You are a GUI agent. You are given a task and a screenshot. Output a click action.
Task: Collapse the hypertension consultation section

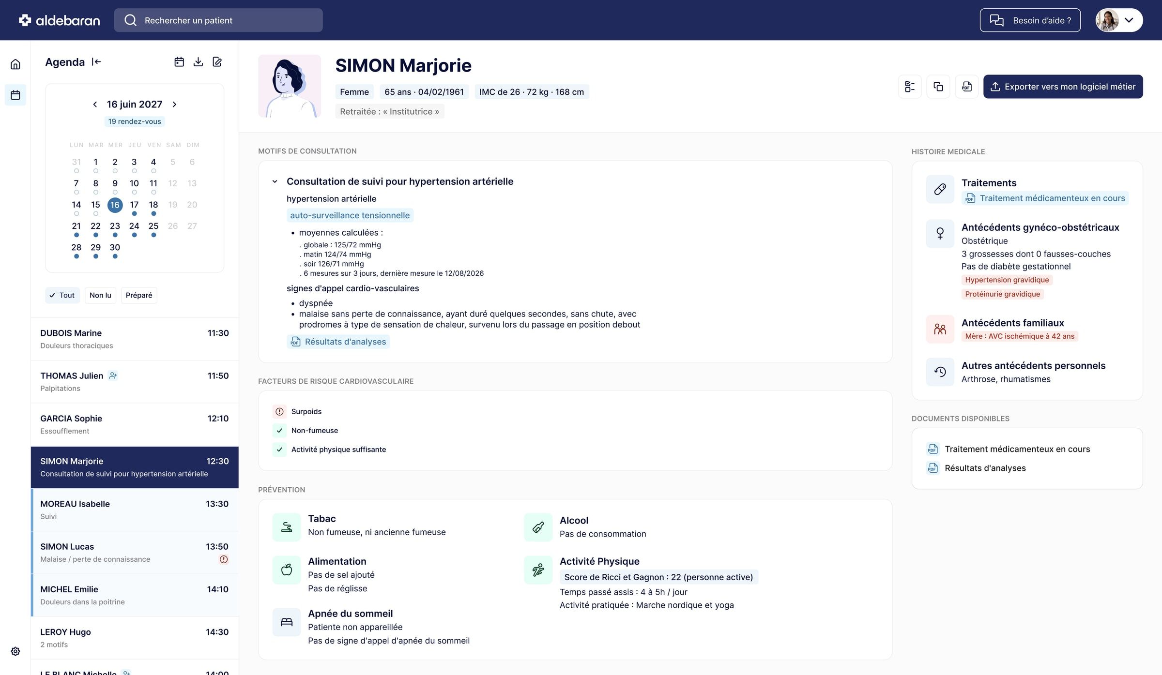pyautogui.click(x=275, y=181)
